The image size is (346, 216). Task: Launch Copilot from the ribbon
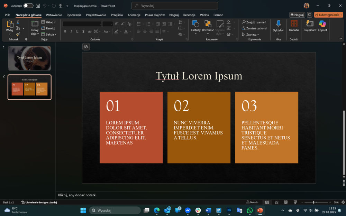(322, 26)
